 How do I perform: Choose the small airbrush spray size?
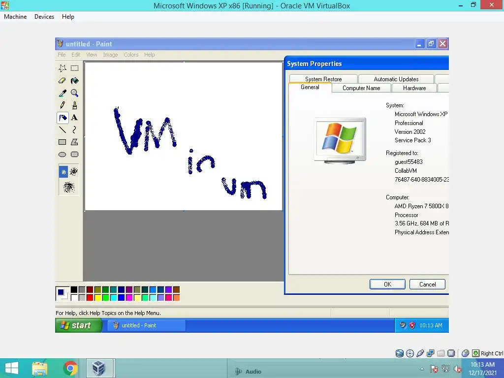tap(63, 172)
